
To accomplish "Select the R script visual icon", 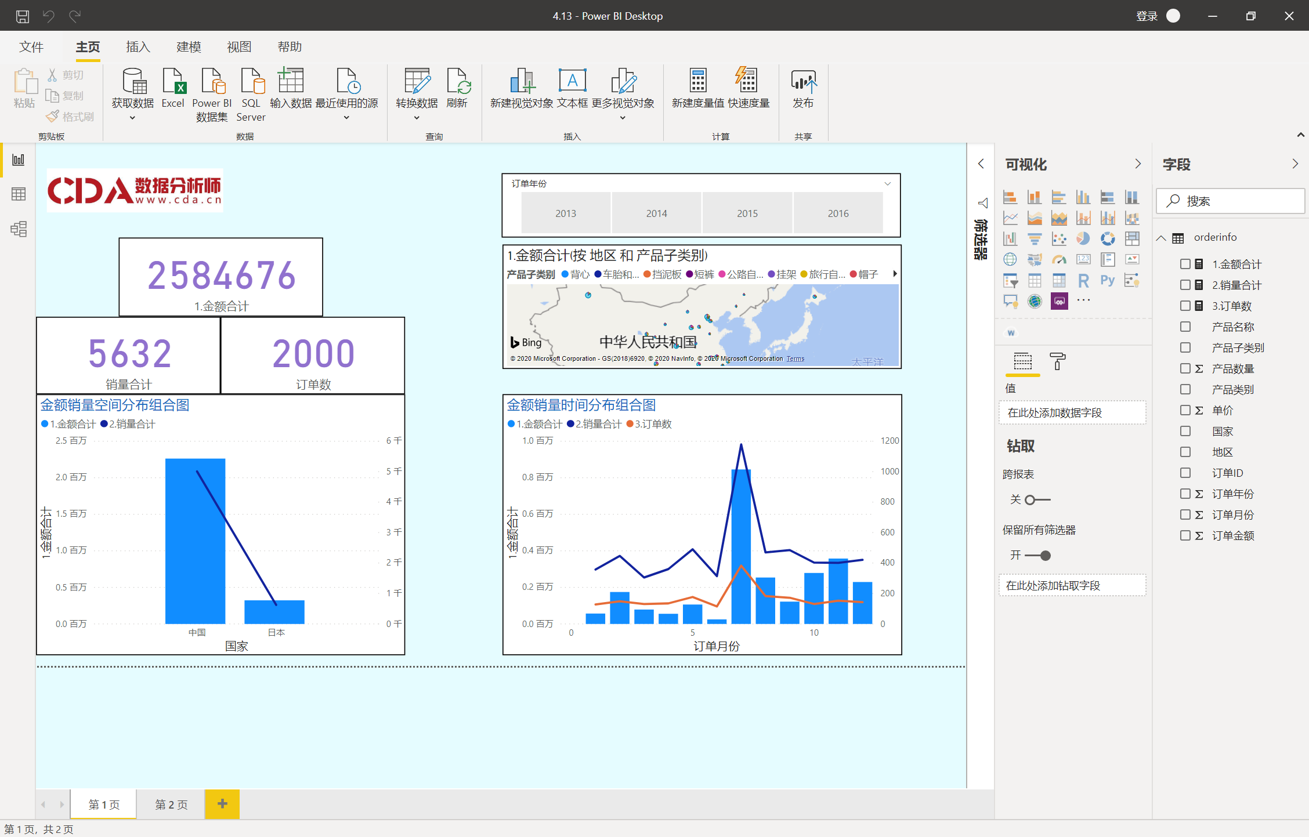I will [x=1083, y=281].
